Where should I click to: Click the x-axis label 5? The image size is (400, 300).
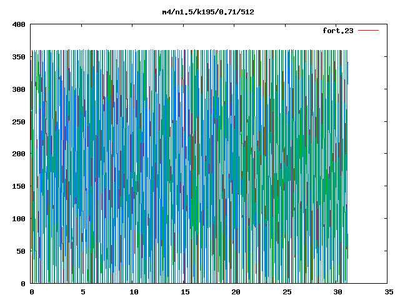(83, 292)
